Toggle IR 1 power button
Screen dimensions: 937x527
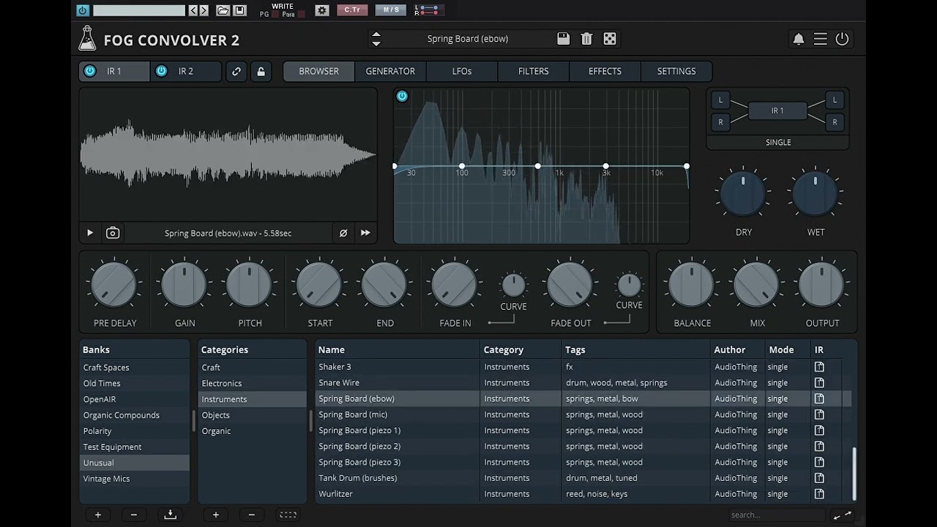coord(90,71)
